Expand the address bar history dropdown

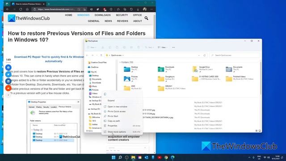coord(199,55)
